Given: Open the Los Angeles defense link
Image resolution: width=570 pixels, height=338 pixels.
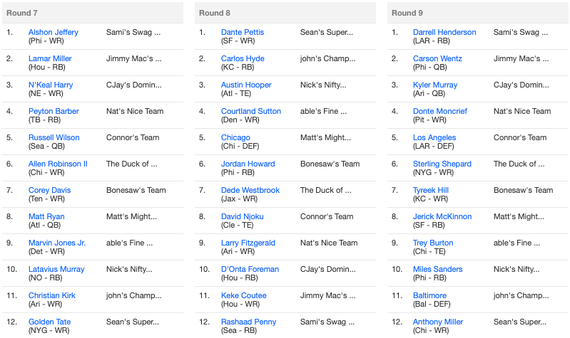Looking at the screenshot, I should (434, 138).
